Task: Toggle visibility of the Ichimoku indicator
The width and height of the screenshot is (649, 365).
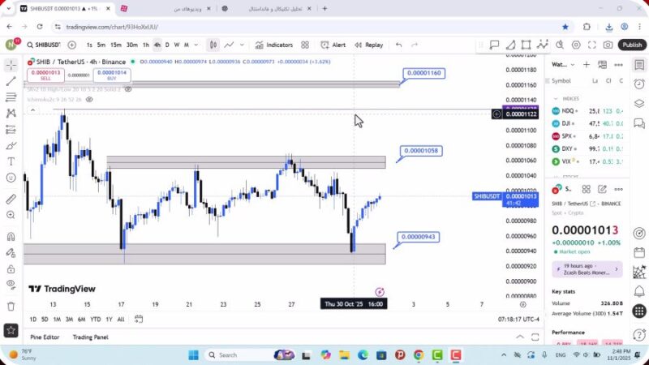Action: pyautogui.click(x=89, y=99)
